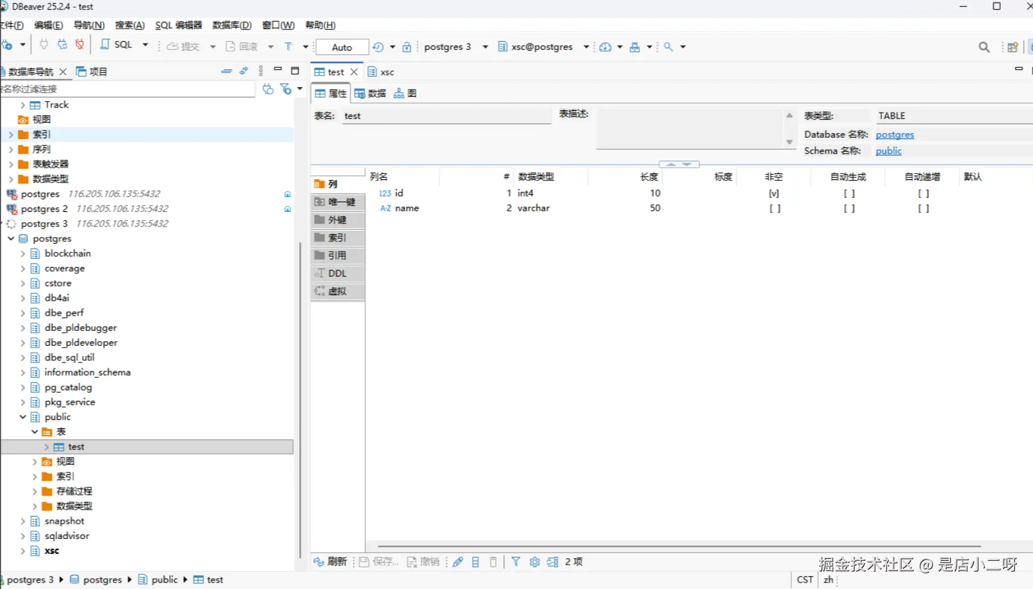Click the edit pencil icon in the bottom toolbar
Viewport: 1033px width, 589px height.
pyautogui.click(x=458, y=562)
